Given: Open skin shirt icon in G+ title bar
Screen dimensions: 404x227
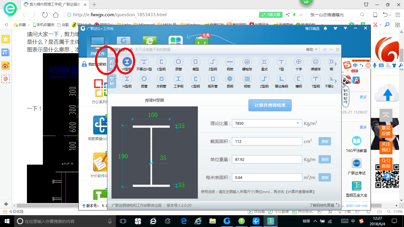Looking at the screenshot, I should click(335, 28).
